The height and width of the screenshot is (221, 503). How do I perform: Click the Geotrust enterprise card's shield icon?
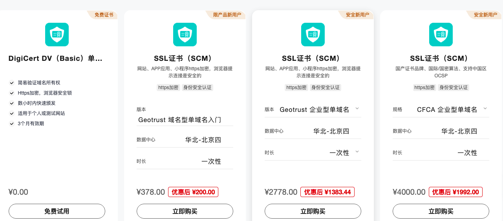313,35
